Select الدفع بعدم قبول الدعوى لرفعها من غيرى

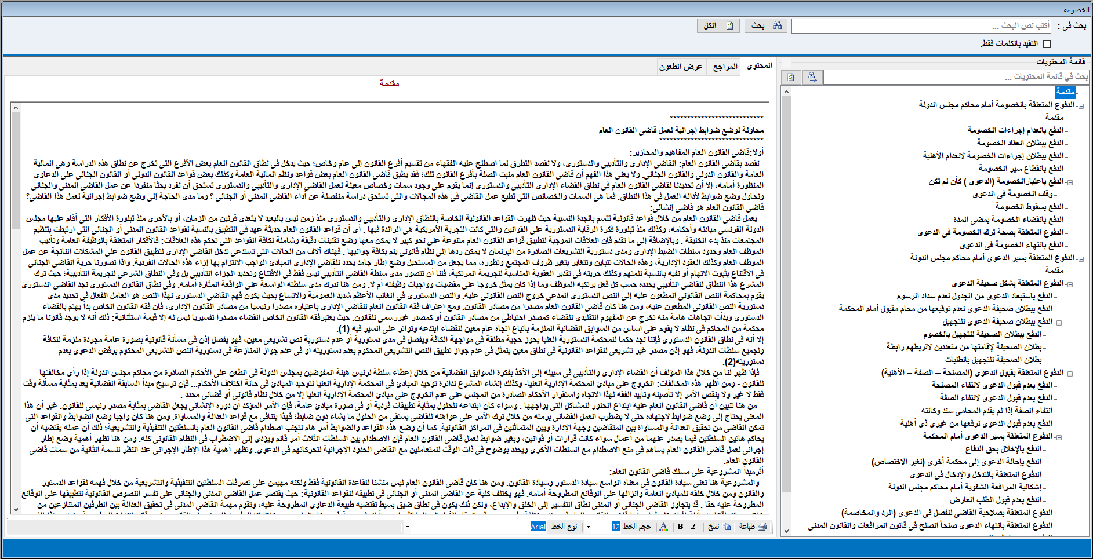coord(976,423)
